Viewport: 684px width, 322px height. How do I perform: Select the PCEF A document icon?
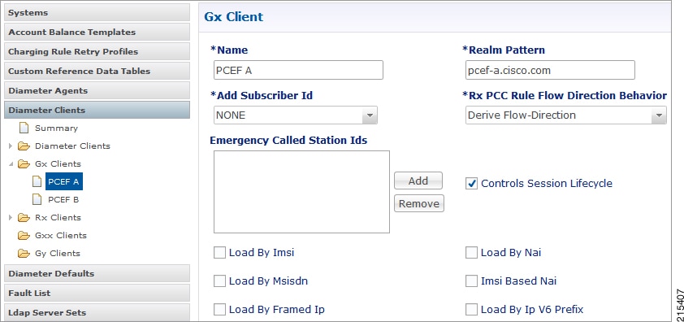(x=37, y=182)
